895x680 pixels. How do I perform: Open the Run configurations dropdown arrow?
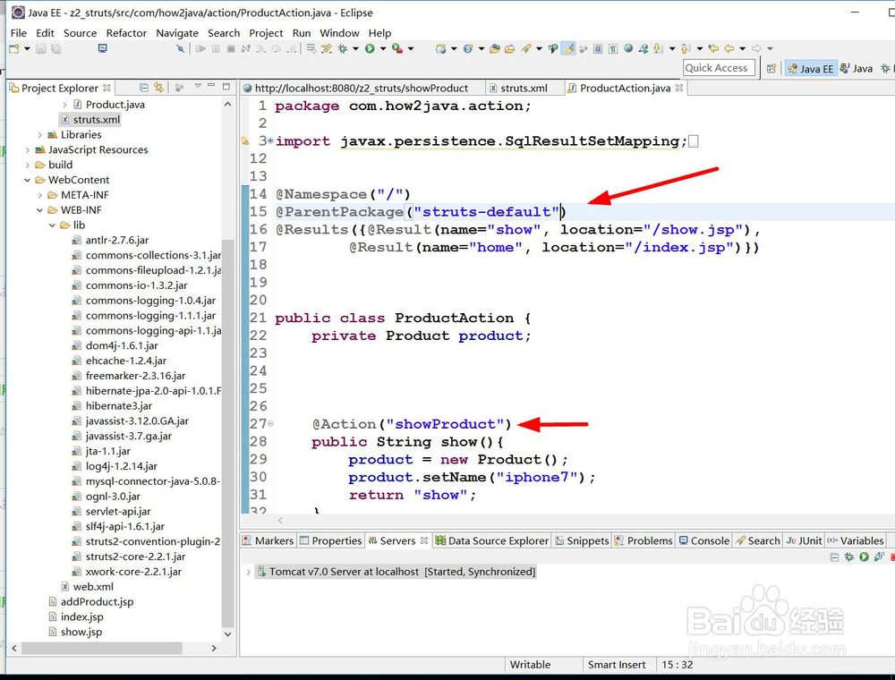click(383, 48)
